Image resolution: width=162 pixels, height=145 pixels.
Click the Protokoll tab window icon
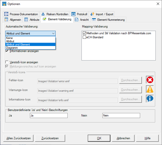coord(73,14)
